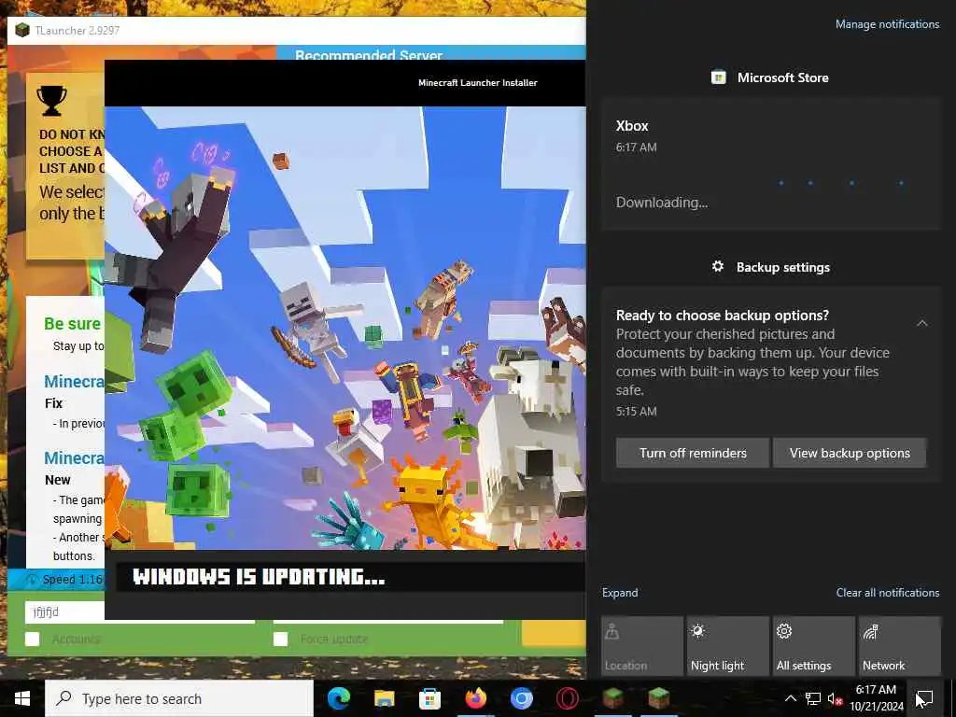
Task: Click the Microsoft Store notification group label
Action: click(783, 77)
